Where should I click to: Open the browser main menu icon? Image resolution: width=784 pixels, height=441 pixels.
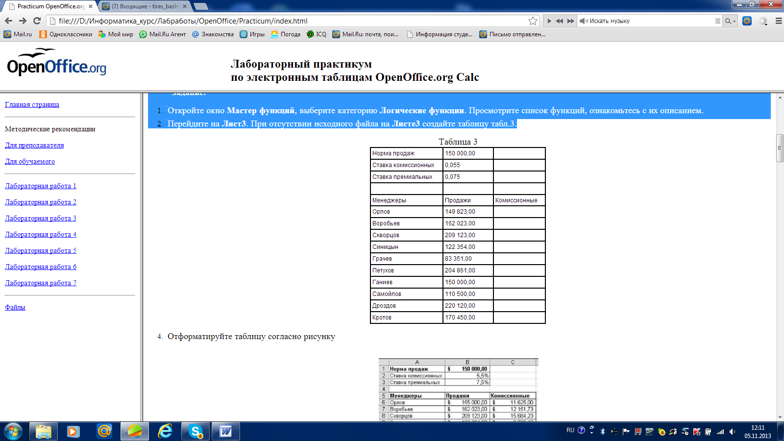pos(778,21)
